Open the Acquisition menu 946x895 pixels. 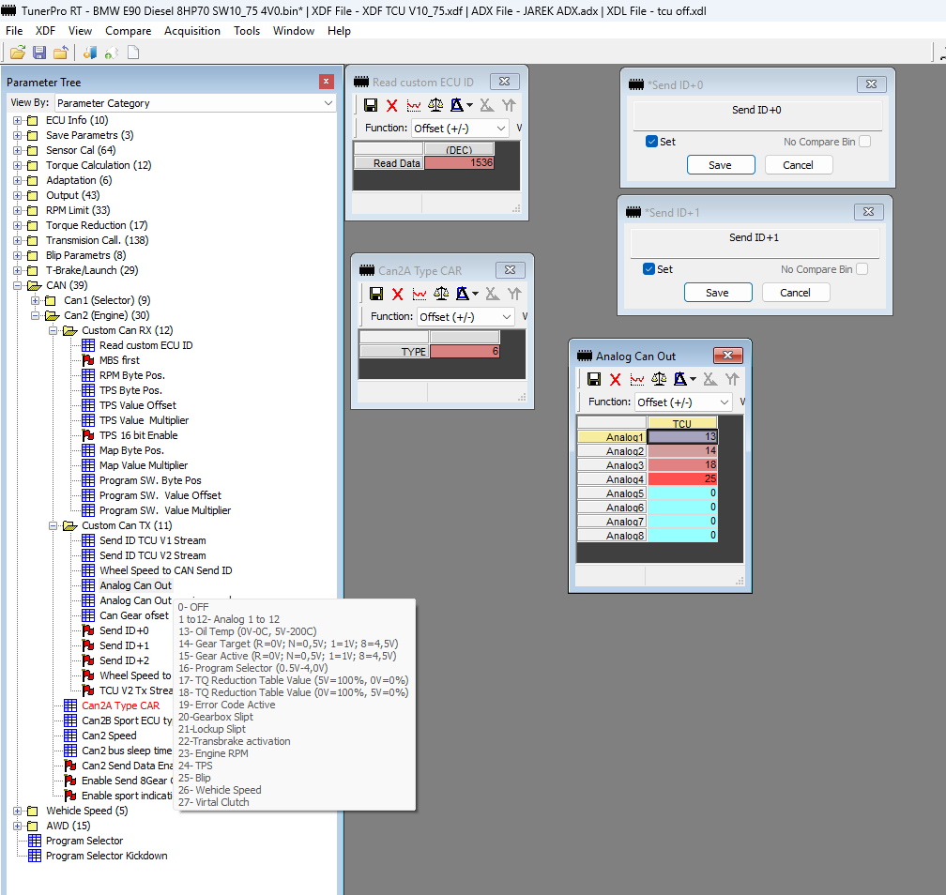point(192,31)
